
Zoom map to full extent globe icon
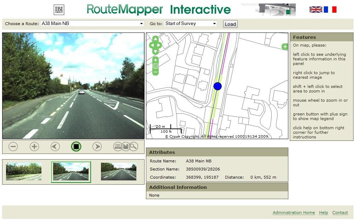pyautogui.click(x=155, y=66)
